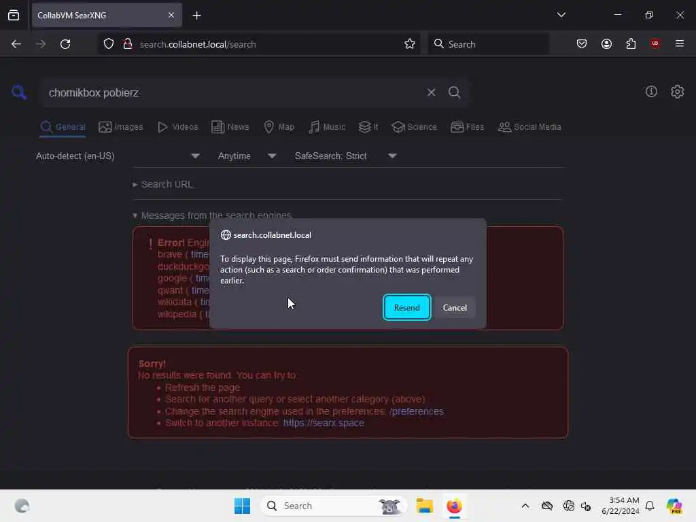
Task: Open the taskbar notification bell
Action: pyautogui.click(x=650, y=506)
